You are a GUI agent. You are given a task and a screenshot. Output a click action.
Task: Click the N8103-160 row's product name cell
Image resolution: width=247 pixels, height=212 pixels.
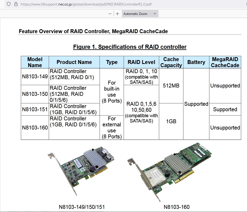pos(74,128)
